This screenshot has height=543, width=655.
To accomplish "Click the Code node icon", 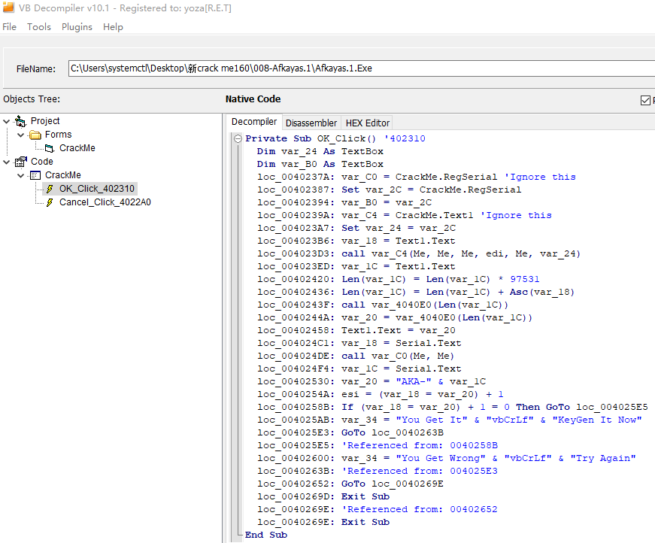I will [20, 162].
